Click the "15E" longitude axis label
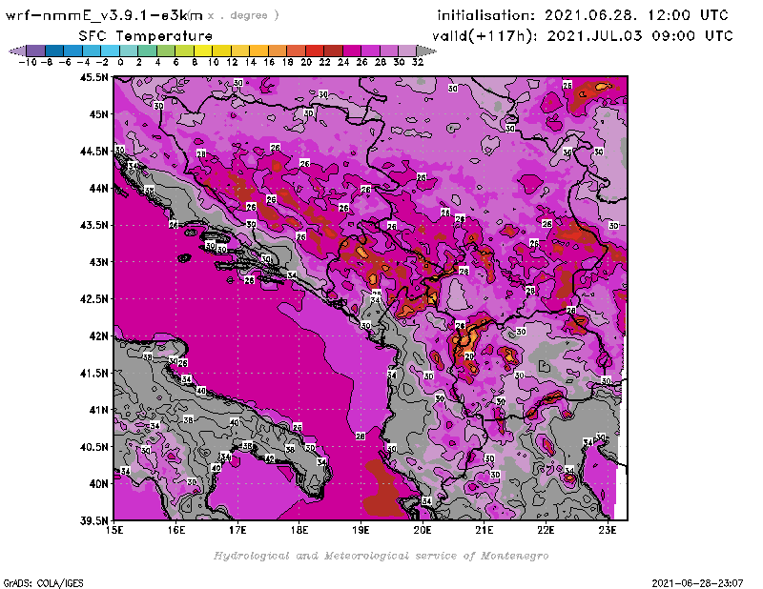Image resolution: width=763 pixels, height=589 pixels. [114, 531]
